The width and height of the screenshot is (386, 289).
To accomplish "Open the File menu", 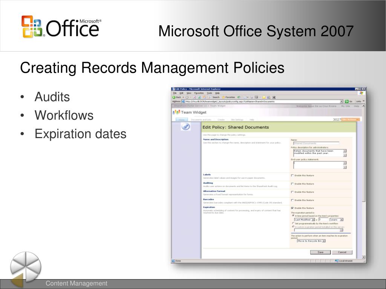I will coord(175,93).
